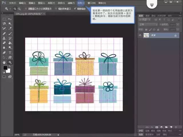Toggle lock transparent pixels

click(146, 30)
